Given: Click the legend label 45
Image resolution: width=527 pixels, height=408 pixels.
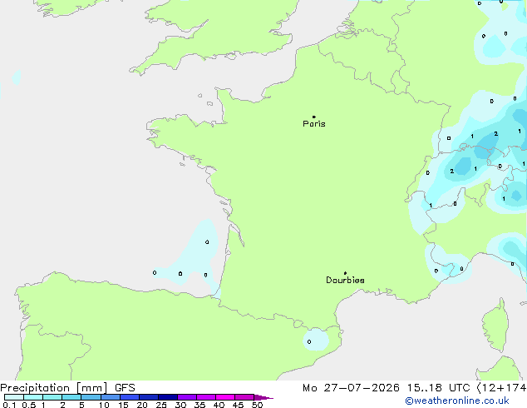Looking at the screenshot, I should (x=238, y=405).
